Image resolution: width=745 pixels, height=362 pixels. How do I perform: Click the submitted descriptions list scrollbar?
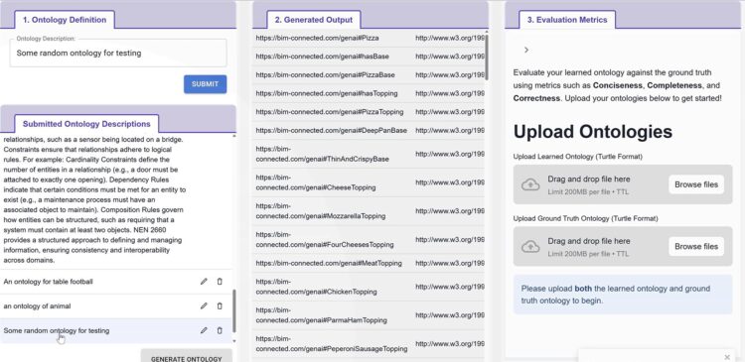tap(233, 310)
